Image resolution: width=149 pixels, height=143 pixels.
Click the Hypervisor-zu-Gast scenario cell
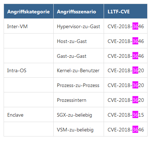(x=78, y=26)
